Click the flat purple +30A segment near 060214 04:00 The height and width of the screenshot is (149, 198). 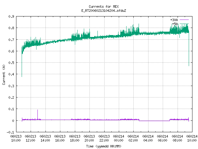click(x=154, y=121)
